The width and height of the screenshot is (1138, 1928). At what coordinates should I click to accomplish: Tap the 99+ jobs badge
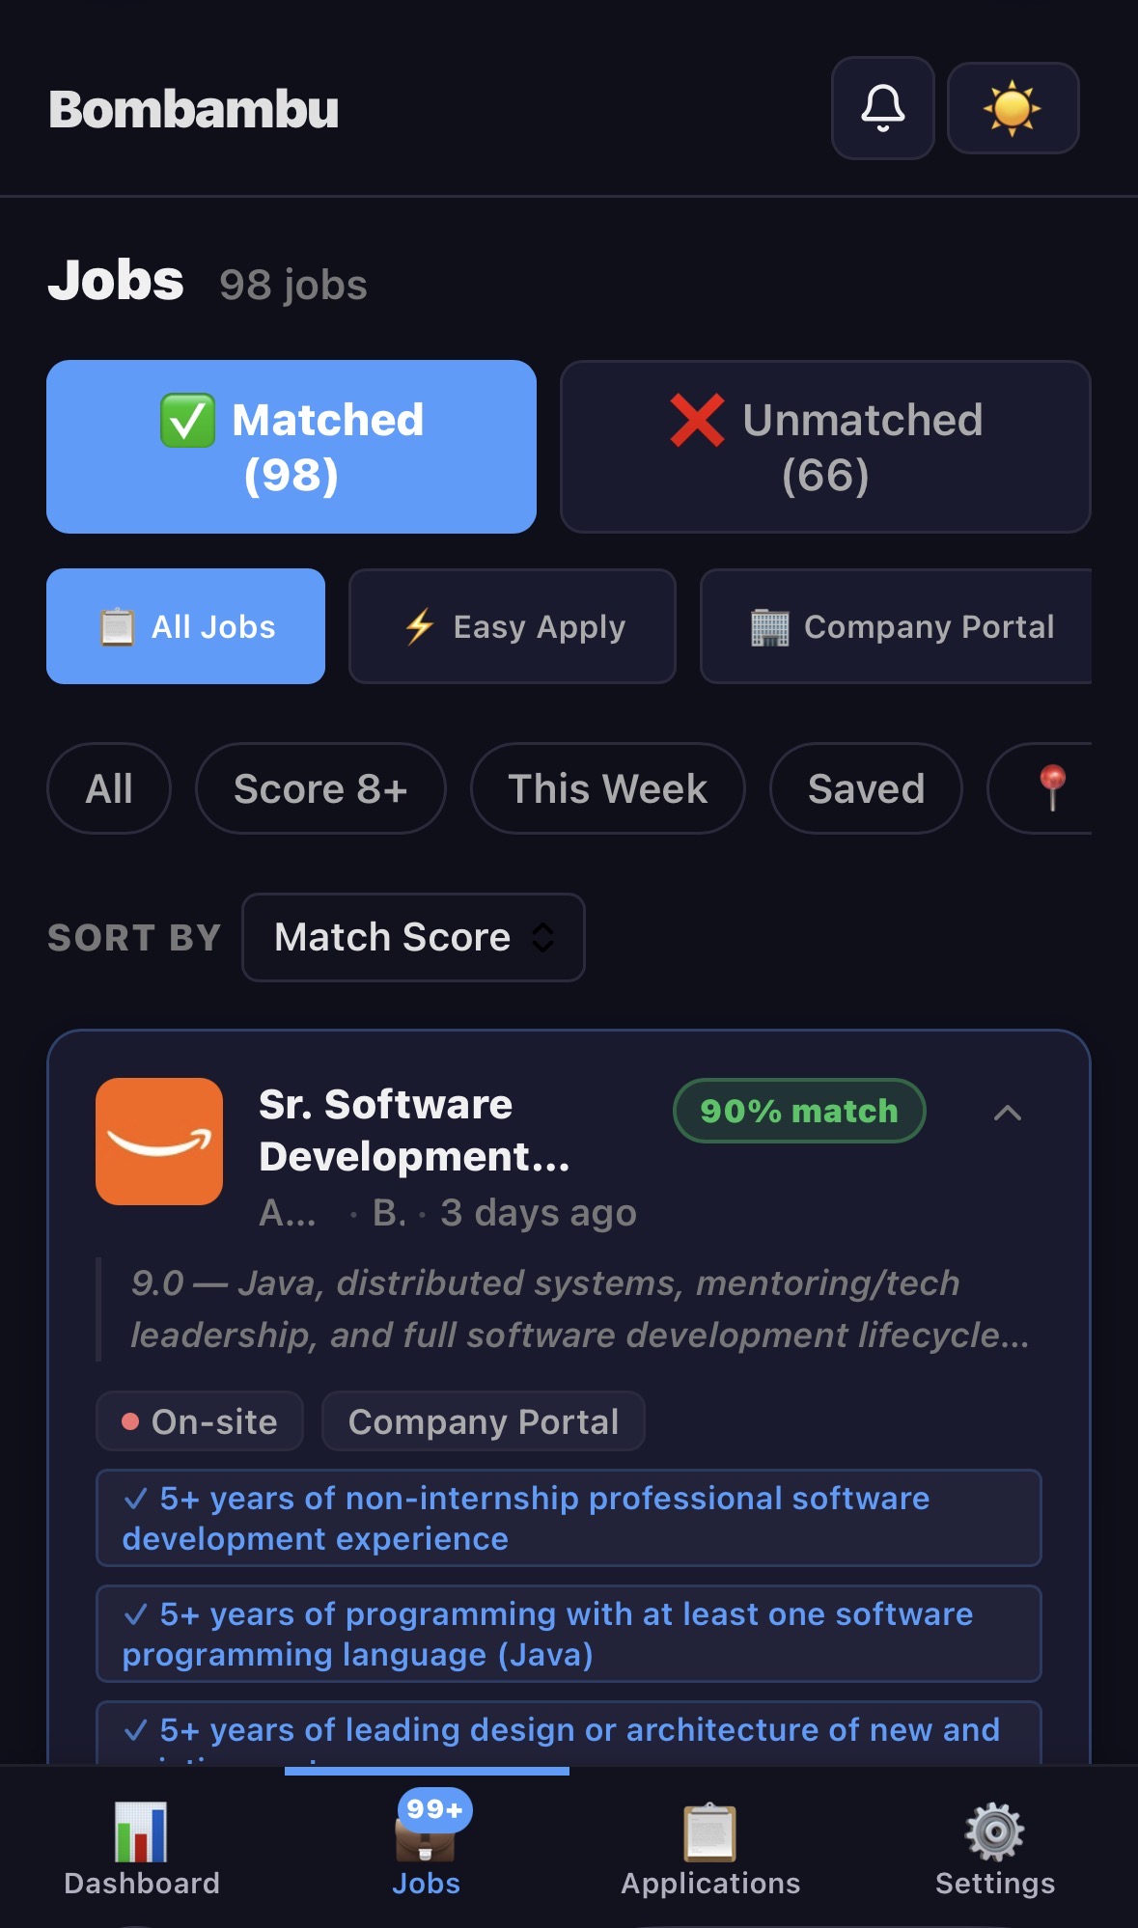coord(434,1808)
